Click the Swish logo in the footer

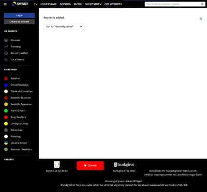click(57, 165)
